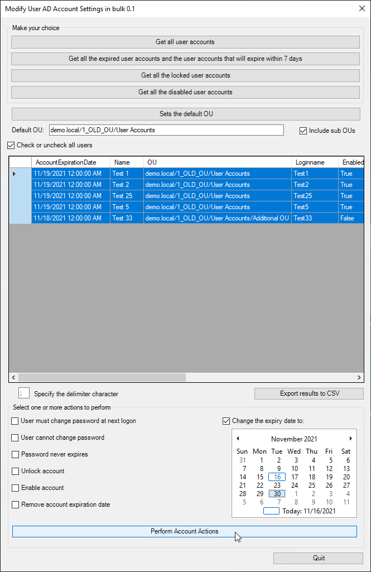Click Perform Account Actions button
Viewport: 371px width, 572px height.
[x=184, y=531]
